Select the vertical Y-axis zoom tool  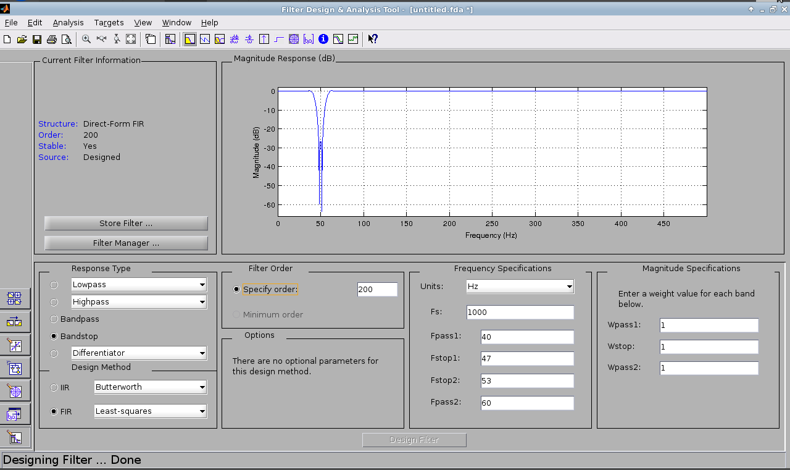(116, 39)
